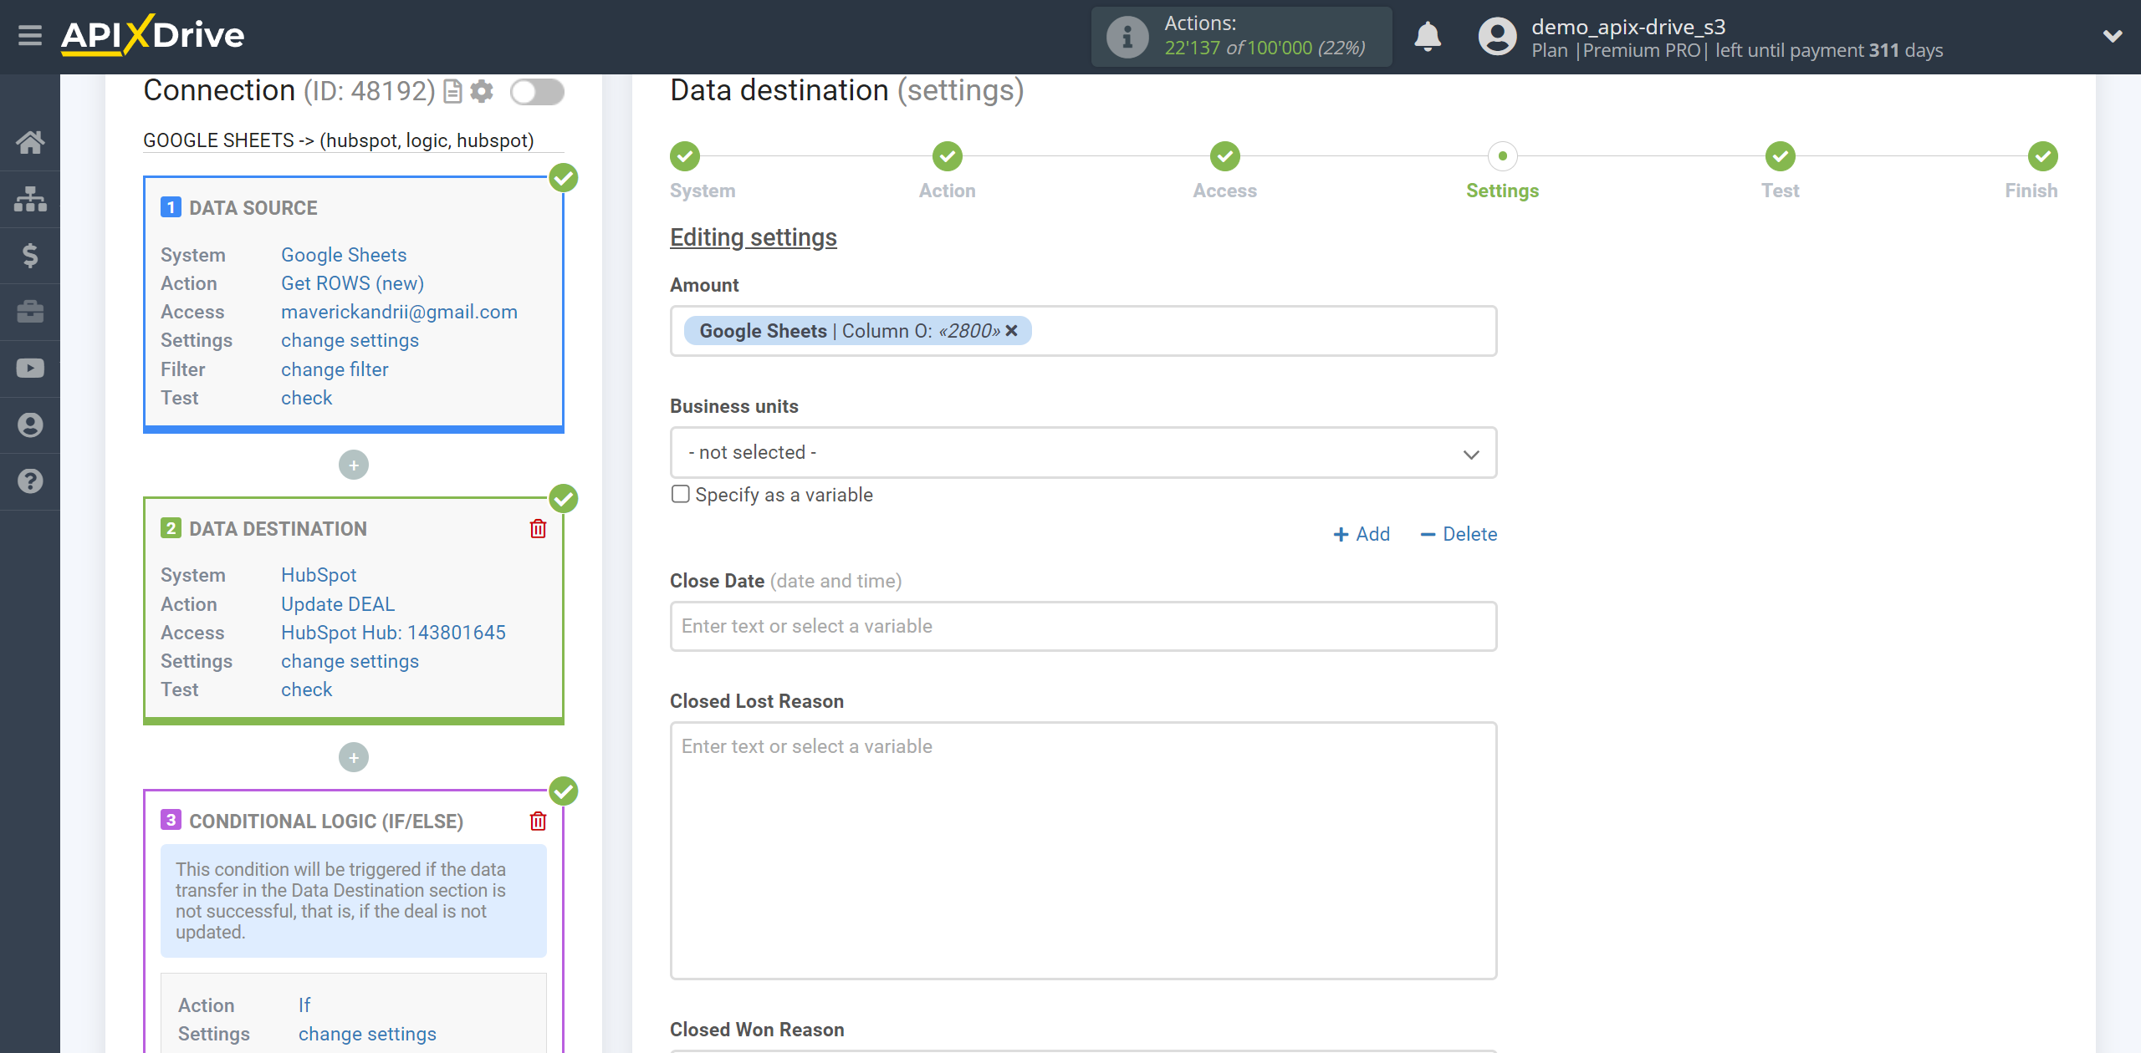Viewport: 2141px width, 1053px height.
Task: Click check in Data Destination Test row
Action: click(306, 689)
